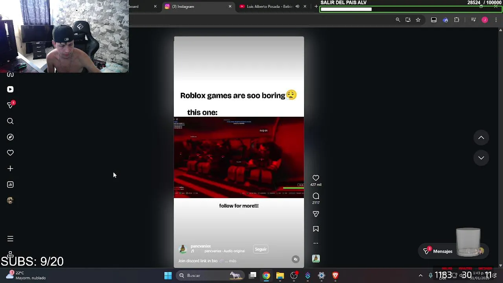The image size is (503, 283).
Task: Open the Chrome profile avatar J
Action: [x=485, y=20]
